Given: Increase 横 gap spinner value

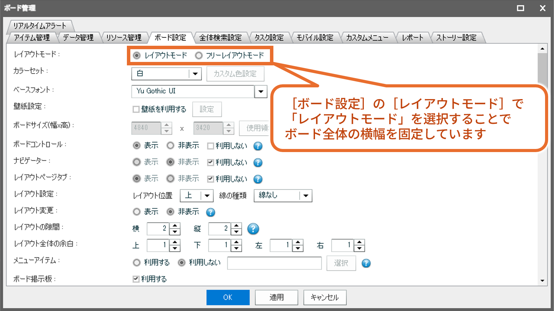Looking at the screenshot, I should click(175, 226).
